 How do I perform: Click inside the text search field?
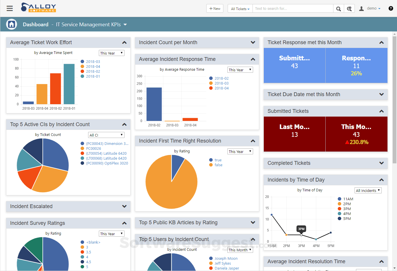click(292, 8)
